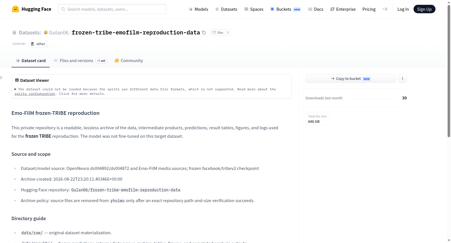
Task: Click the Copy to bucket button
Action: (351, 78)
